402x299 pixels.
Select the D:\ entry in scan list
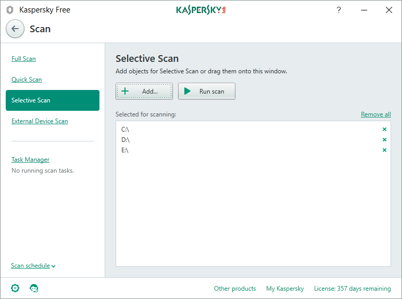[253, 140]
